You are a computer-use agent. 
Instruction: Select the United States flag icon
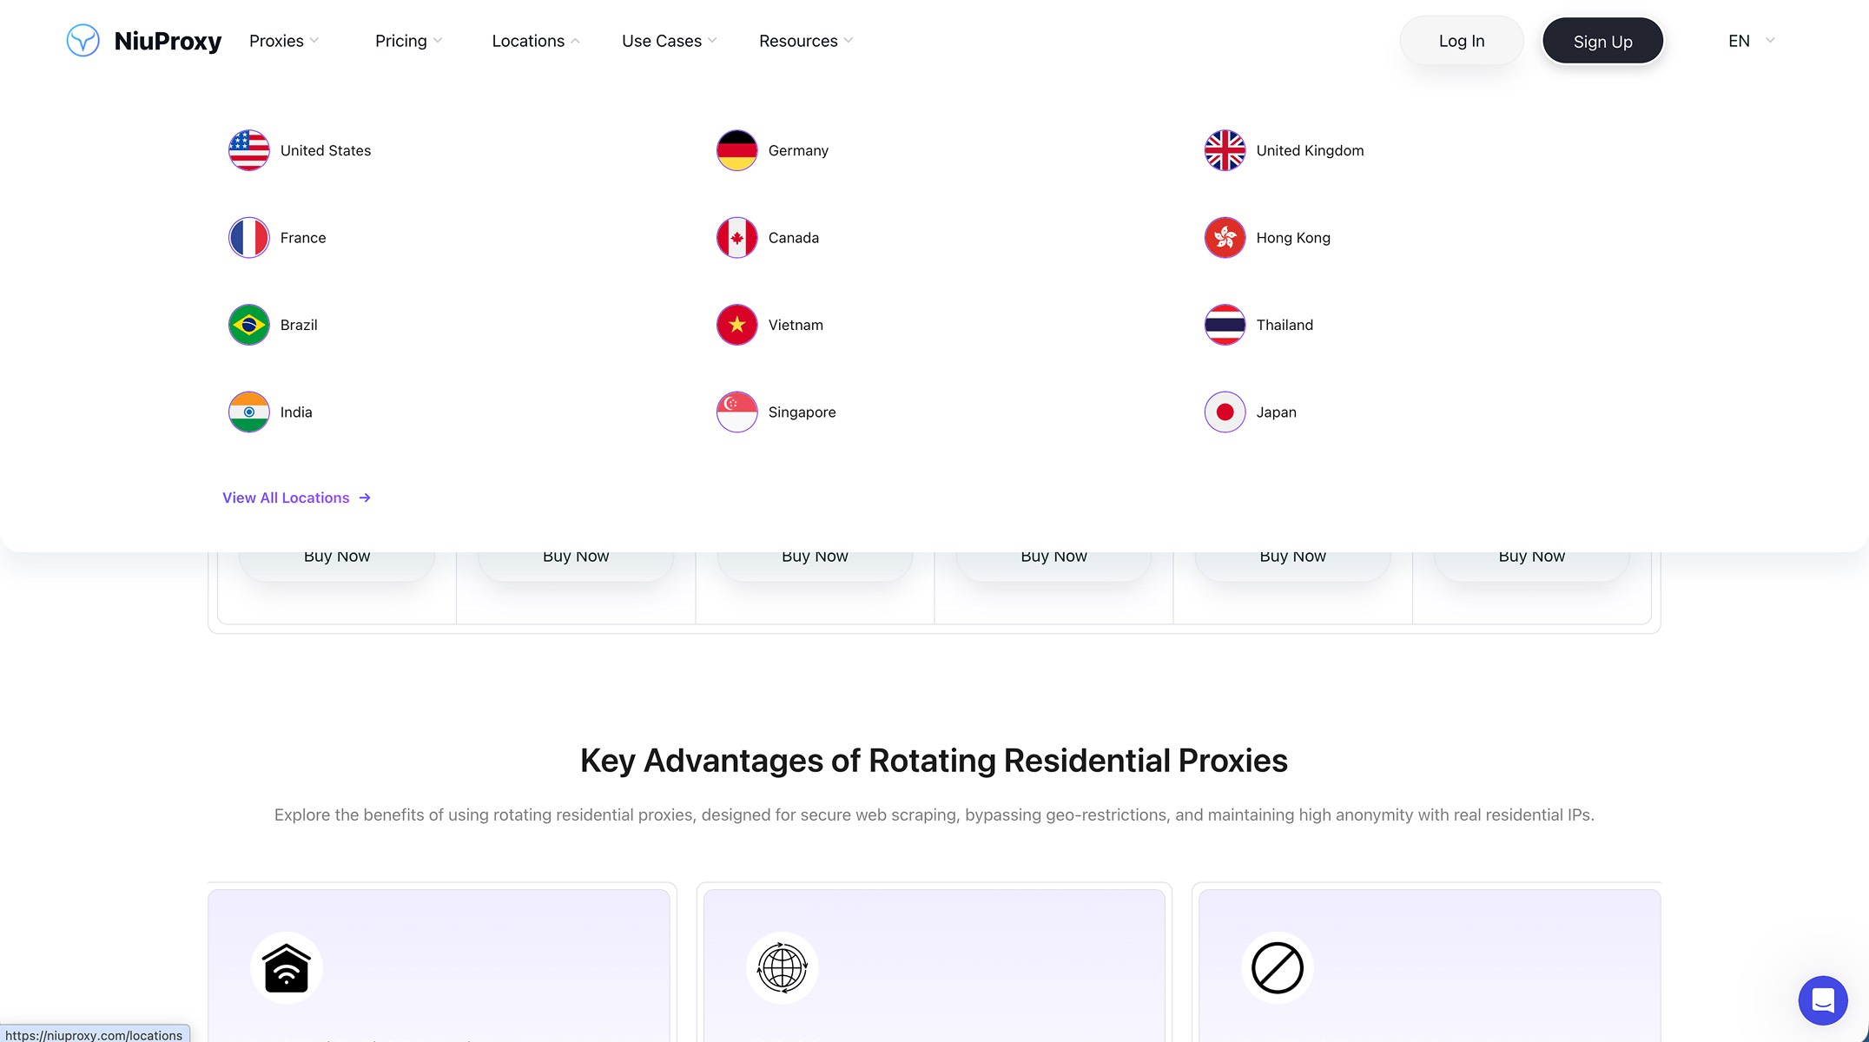(x=249, y=150)
